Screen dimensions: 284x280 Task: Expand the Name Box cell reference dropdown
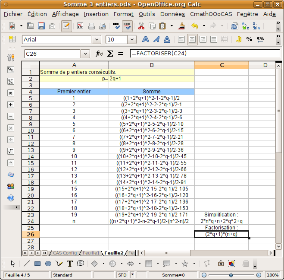85,54
